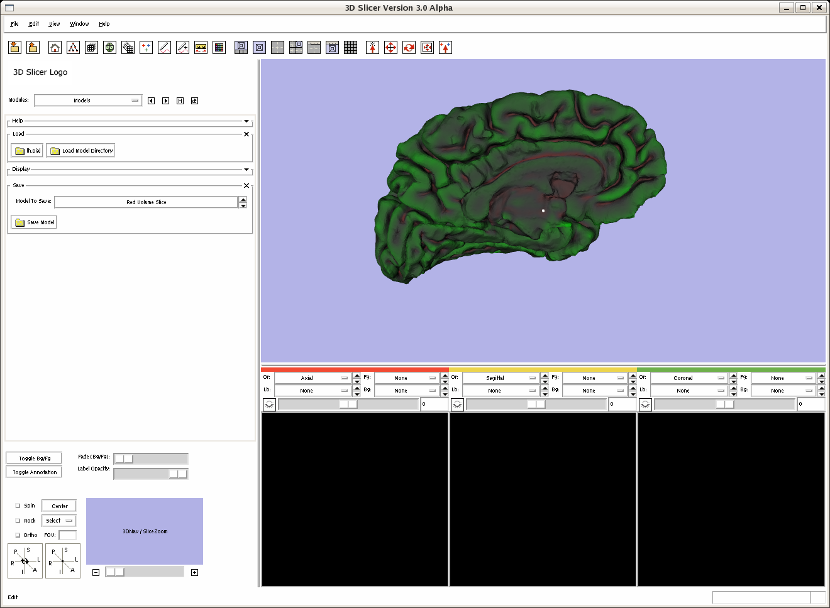Toggle visibility eye in Axial slice panel

coord(269,404)
